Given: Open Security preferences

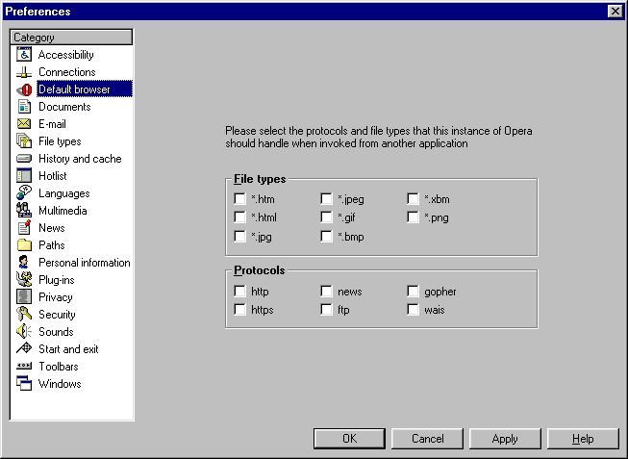Looking at the screenshot, I should coord(57,315).
